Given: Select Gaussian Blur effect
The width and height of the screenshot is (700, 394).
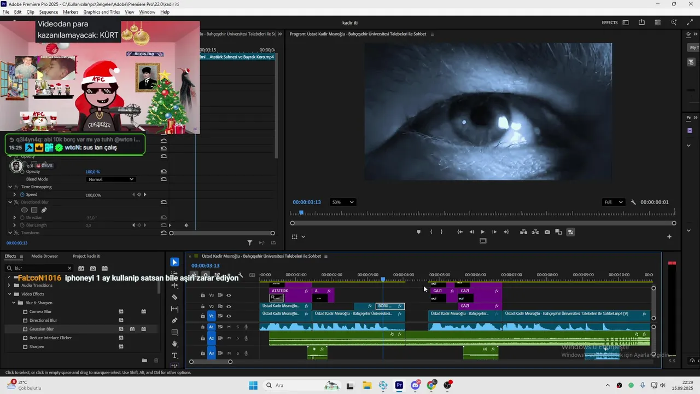Looking at the screenshot, I should [x=42, y=329].
